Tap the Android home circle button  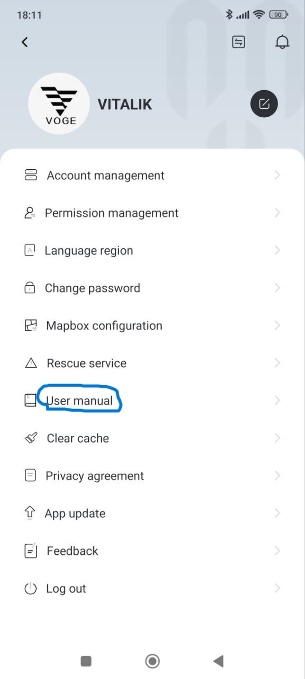click(x=152, y=661)
